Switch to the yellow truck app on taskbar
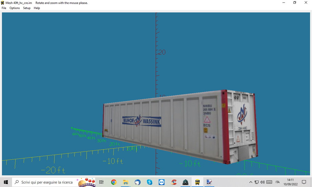The height and width of the screenshot is (187, 312). (197, 182)
